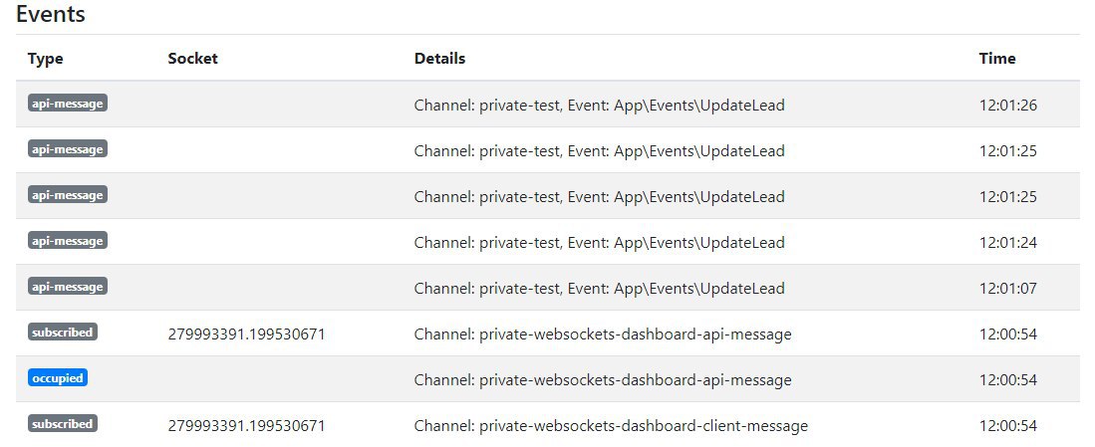Screen dimensions: 1095x447
Task: Click channel details in the occupied row
Action: tap(603, 380)
